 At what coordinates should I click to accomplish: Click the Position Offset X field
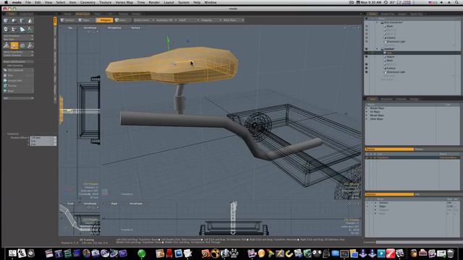click(x=43, y=138)
